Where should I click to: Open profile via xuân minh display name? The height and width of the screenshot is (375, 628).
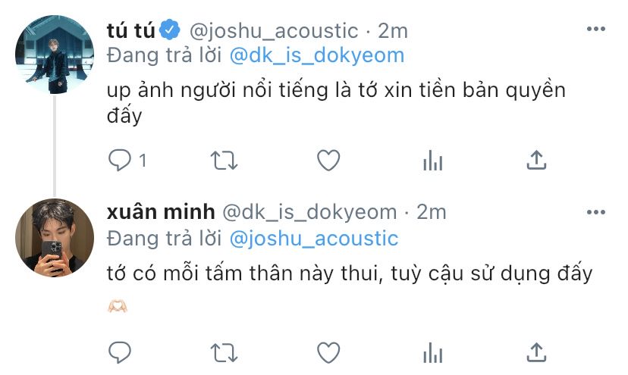tap(161, 212)
